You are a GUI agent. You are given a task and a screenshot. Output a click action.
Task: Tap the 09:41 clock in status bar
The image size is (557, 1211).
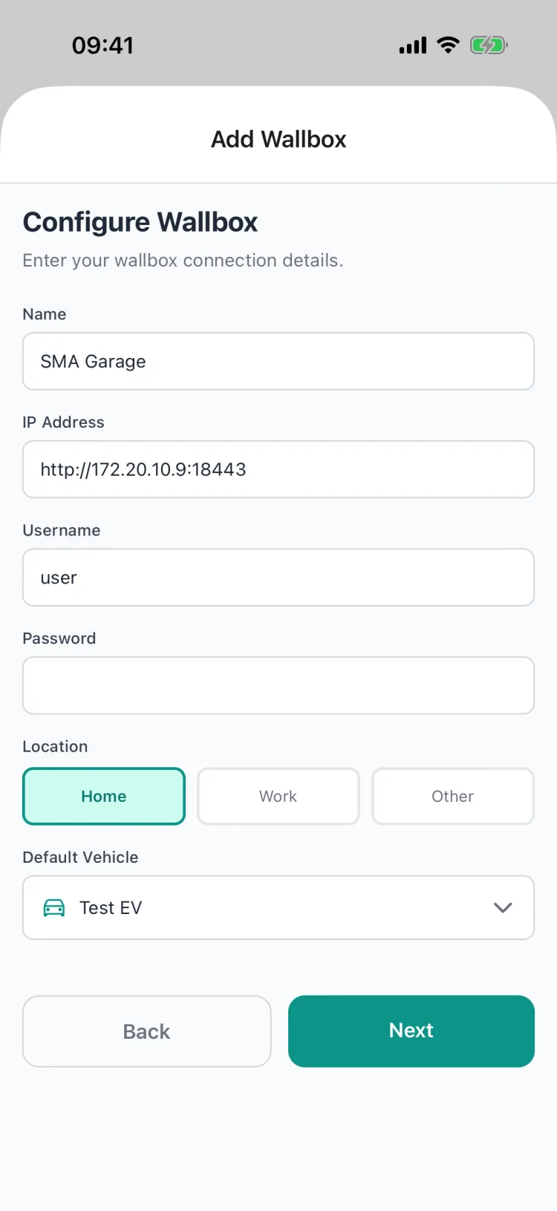102,45
